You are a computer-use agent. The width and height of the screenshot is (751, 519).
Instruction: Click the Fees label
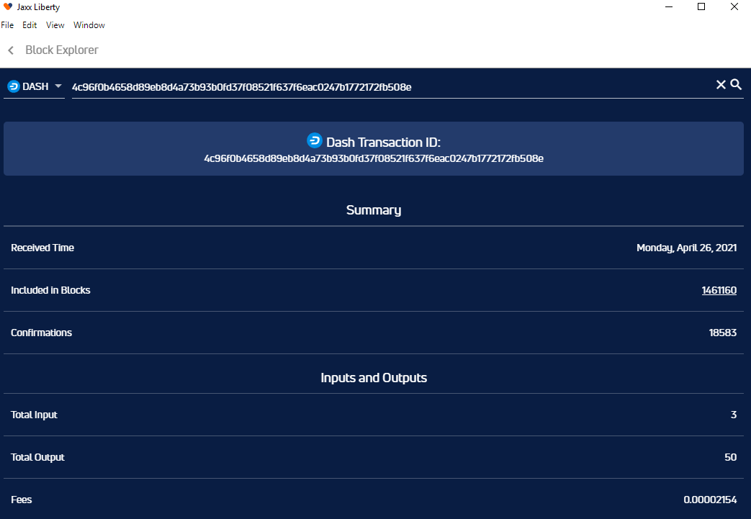coord(22,500)
